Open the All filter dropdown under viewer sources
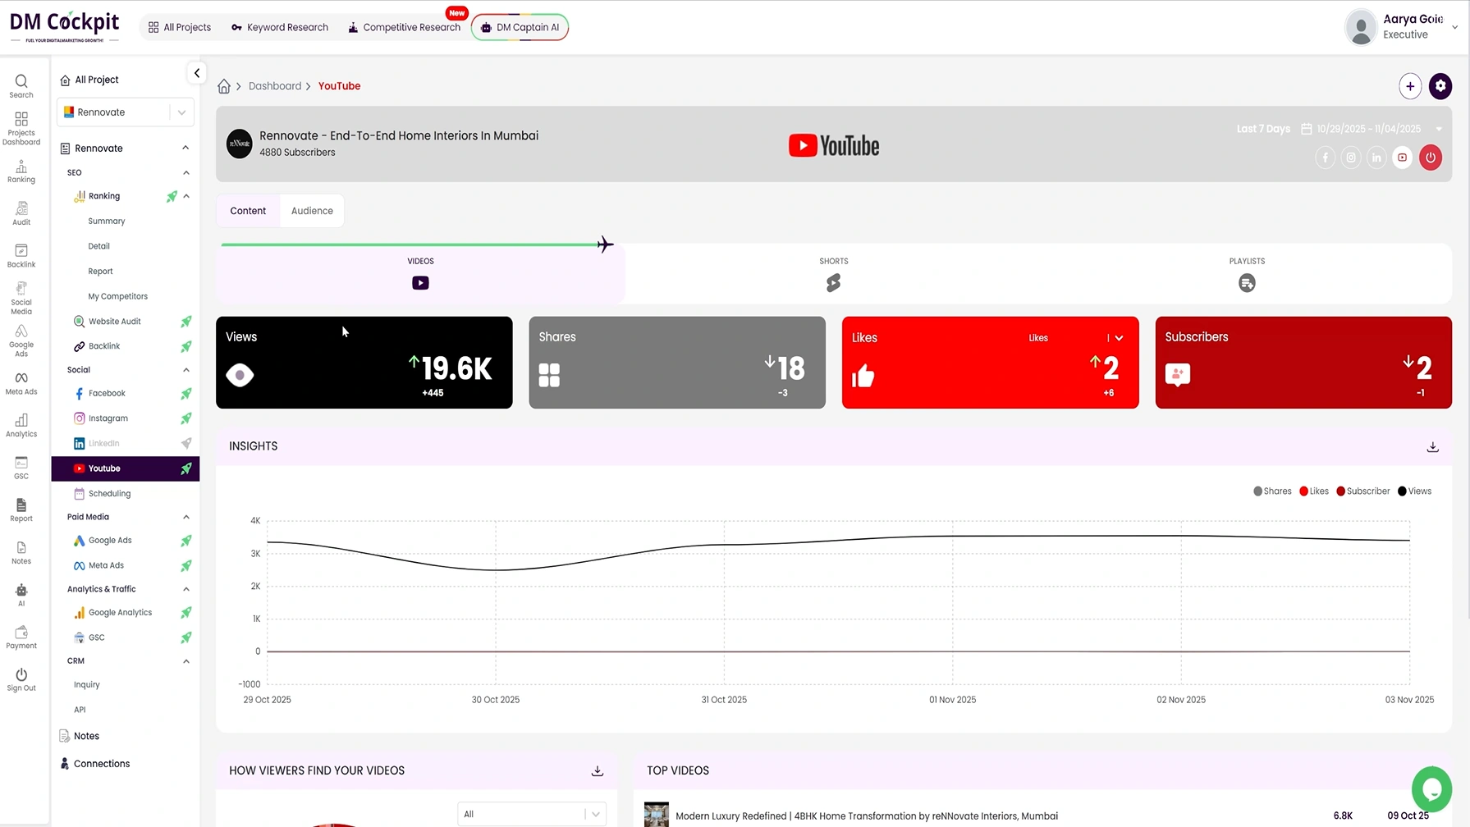The image size is (1470, 827). click(x=531, y=813)
